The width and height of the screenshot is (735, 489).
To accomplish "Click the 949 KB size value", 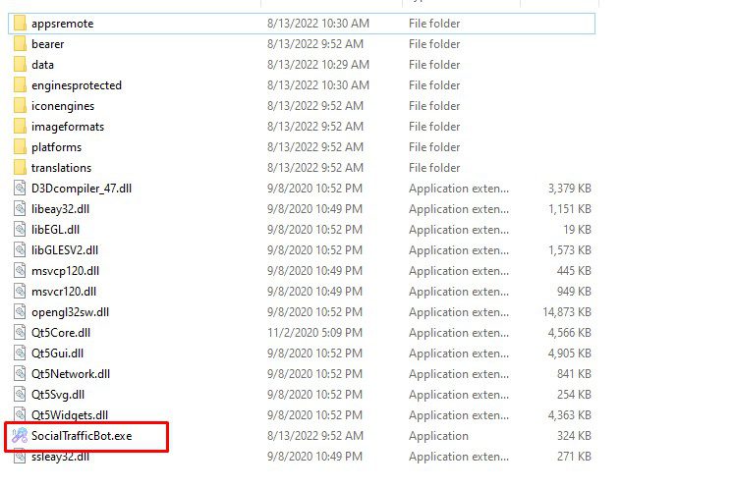I will point(574,292).
